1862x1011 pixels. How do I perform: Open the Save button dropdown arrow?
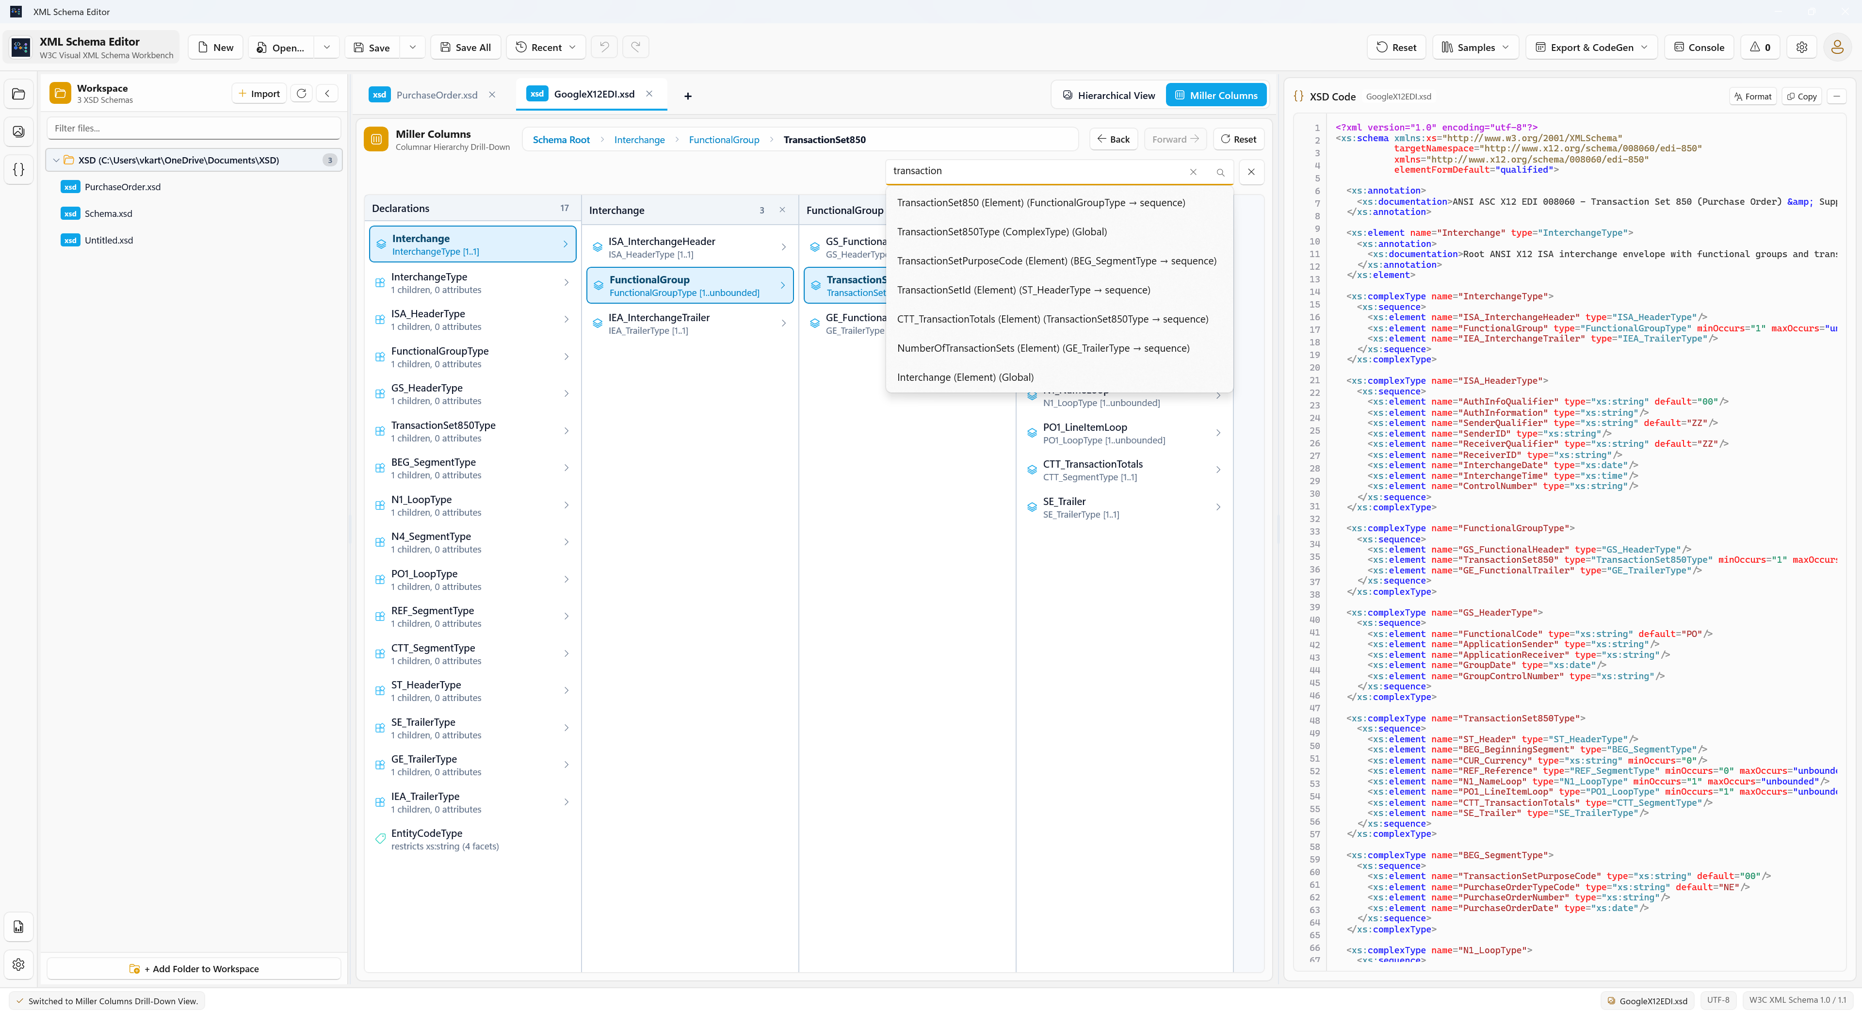(413, 47)
